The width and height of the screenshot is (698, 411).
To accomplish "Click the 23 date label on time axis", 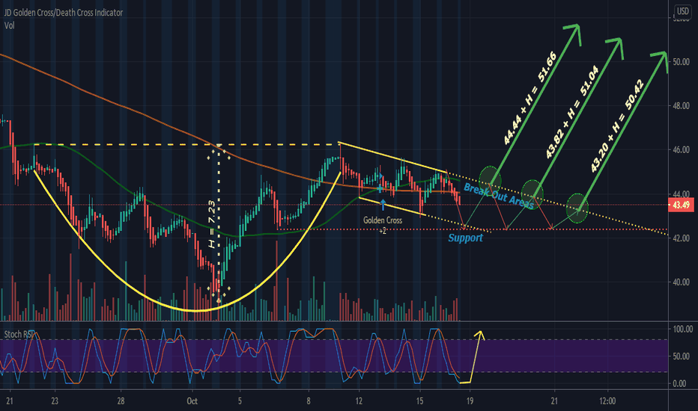I will (55, 401).
